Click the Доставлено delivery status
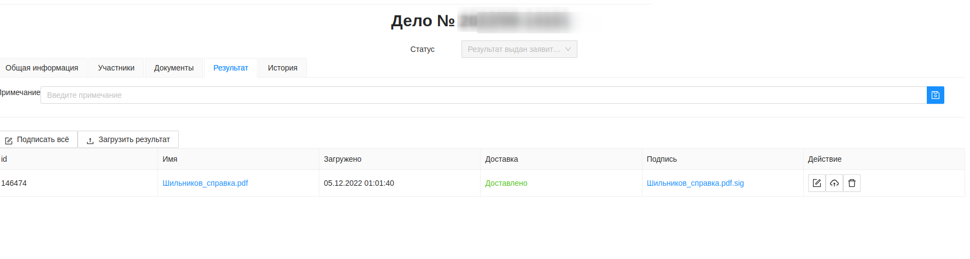This screenshot has height=259, width=970. tap(506, 183)
